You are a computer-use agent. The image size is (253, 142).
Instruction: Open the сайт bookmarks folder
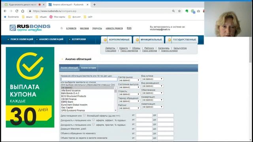point(88,17)
